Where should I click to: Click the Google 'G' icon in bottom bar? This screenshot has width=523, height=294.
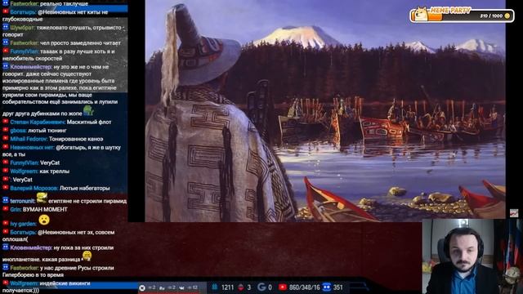click(x=261, y=287)
